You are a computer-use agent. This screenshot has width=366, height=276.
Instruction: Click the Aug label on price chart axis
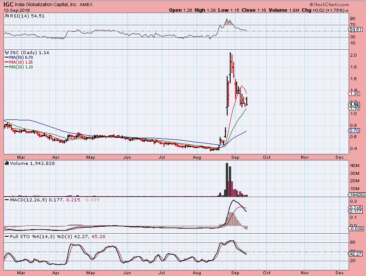197,157
